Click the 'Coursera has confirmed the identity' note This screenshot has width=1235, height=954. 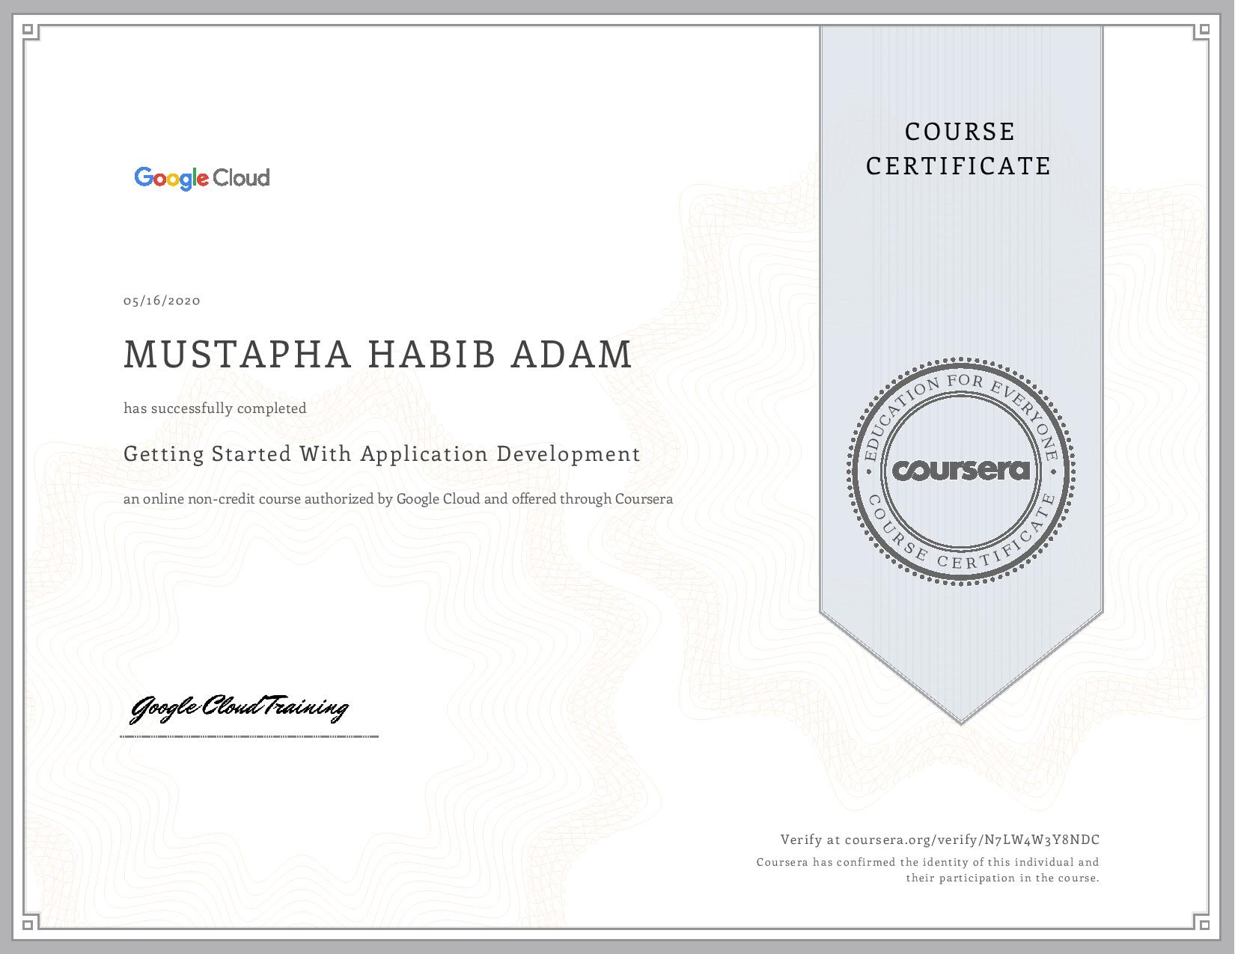(927, 870)
